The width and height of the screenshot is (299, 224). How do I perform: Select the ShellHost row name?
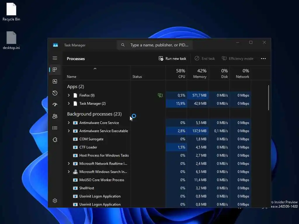pos(86,188)
